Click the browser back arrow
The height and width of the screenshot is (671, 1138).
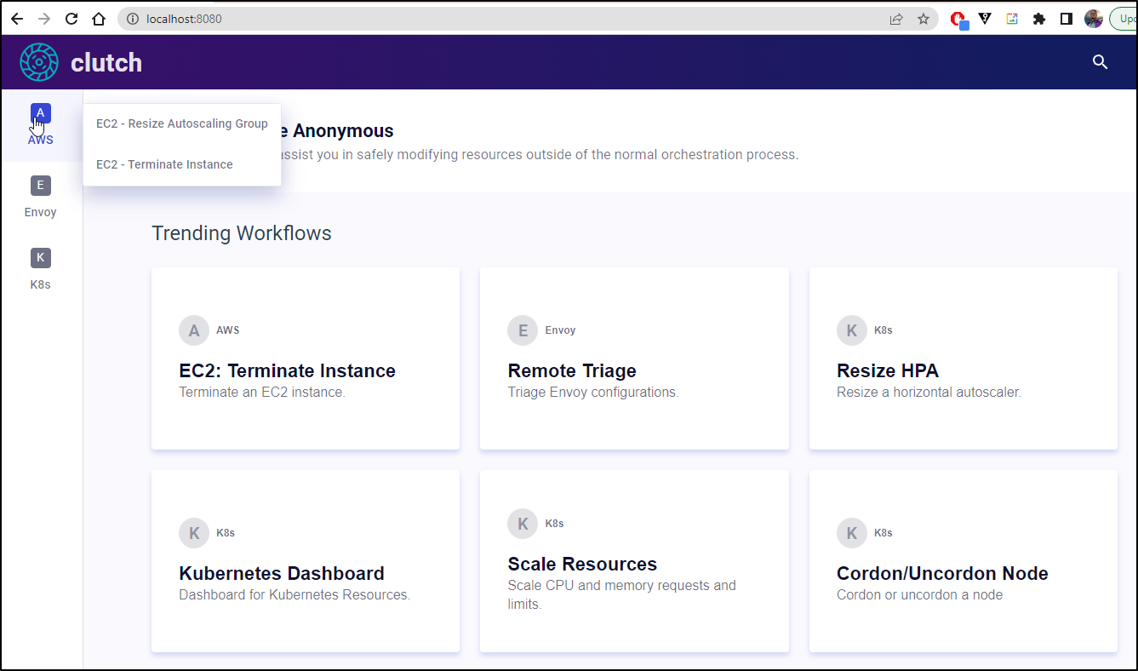pos(17,19)
